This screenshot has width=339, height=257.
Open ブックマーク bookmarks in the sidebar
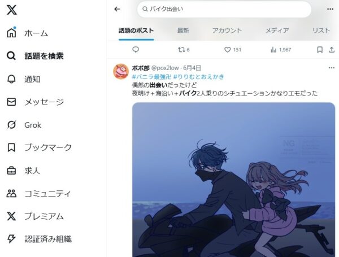coord(39,147)
